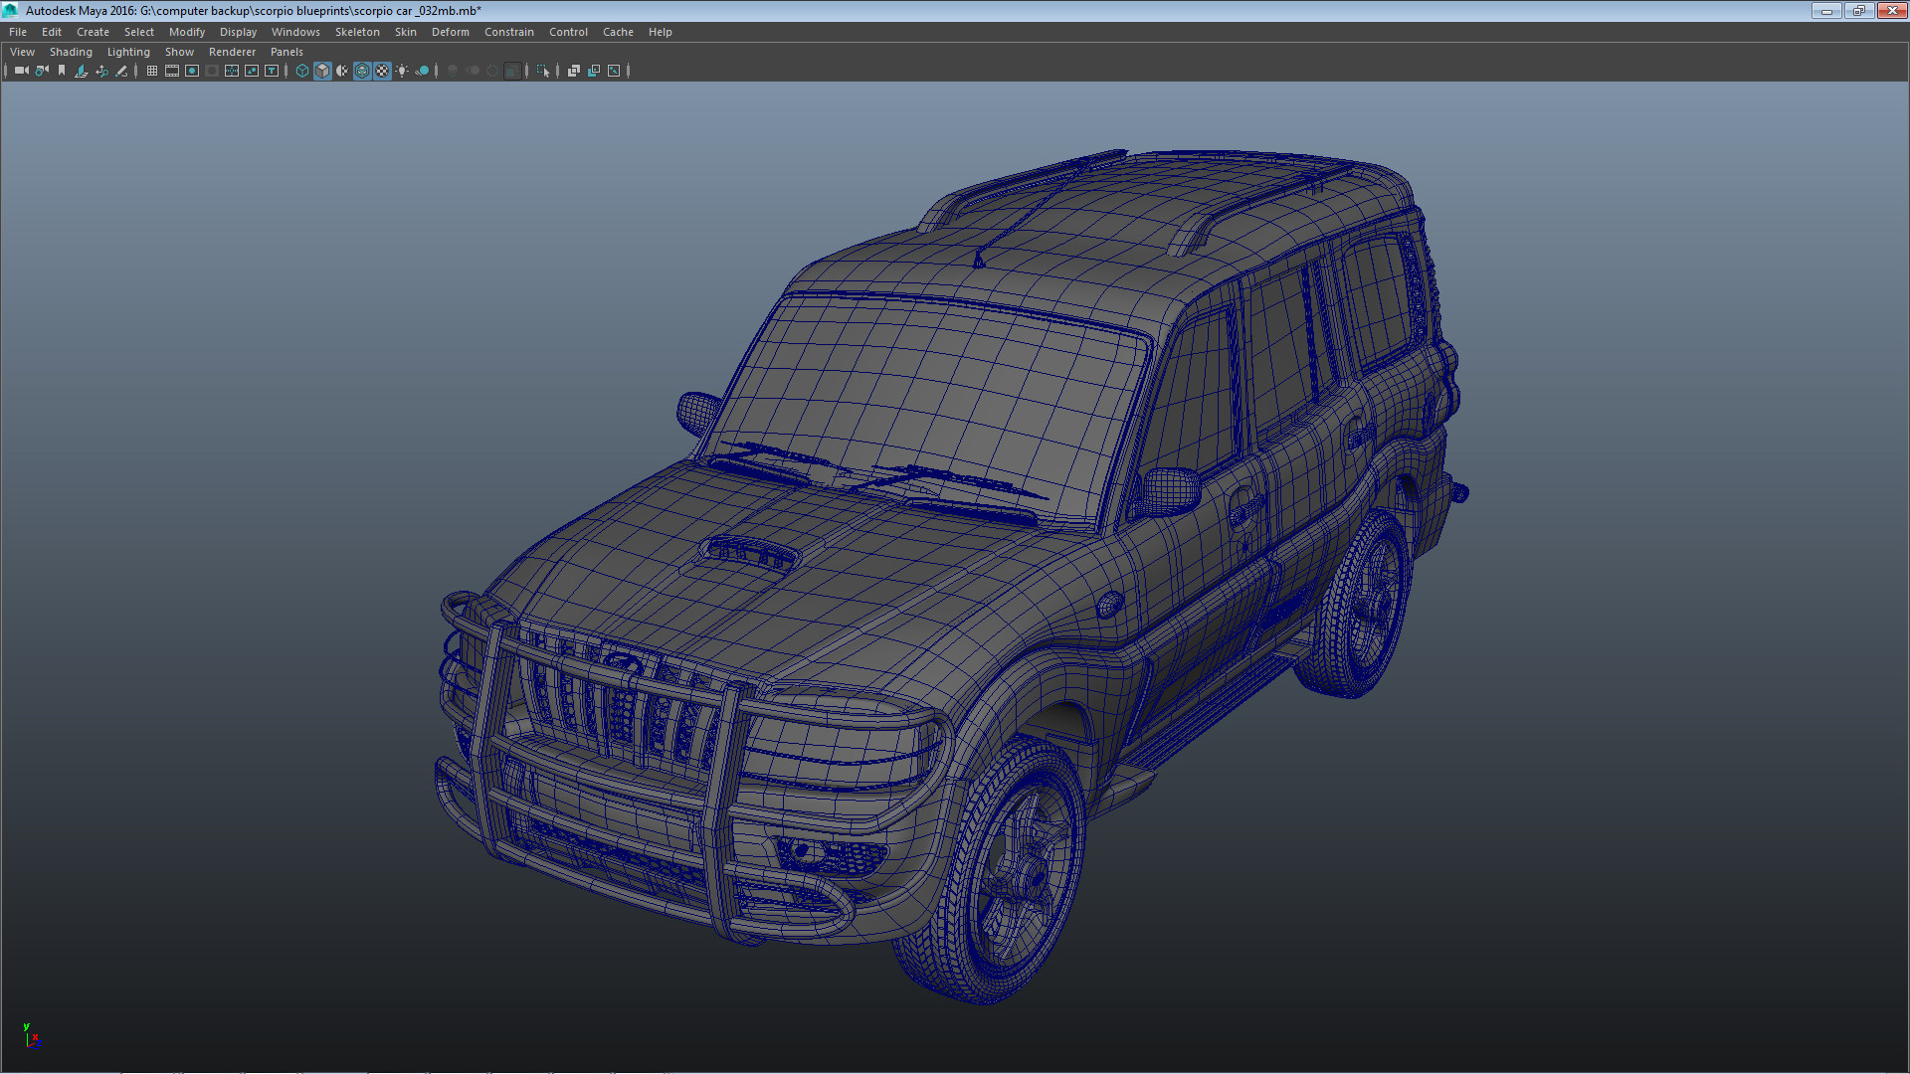Toggle the Shadows icon

(422, 71)
